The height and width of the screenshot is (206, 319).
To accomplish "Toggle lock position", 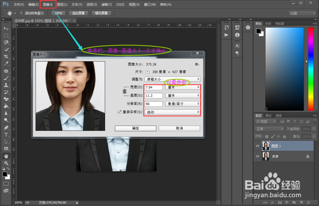I will pyautogui.click(x=278, y=136).
